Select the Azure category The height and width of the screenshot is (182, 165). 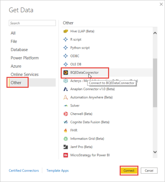pyautogui.click(x=16, y=66)
